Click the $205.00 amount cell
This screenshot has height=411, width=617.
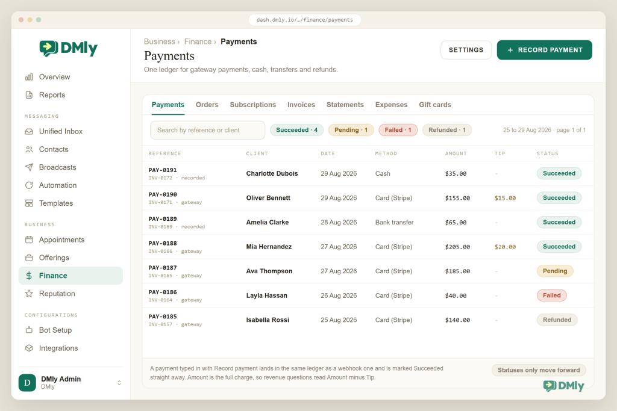[458, 247]
